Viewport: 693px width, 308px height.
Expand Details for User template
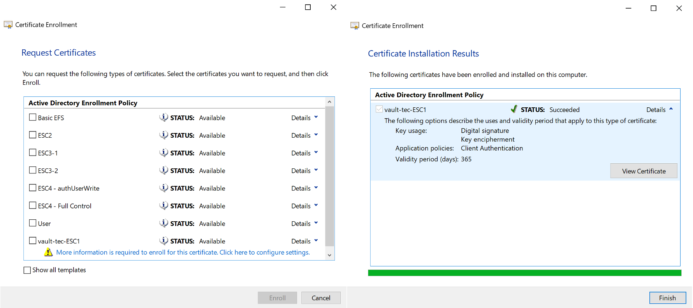[305, 224]
